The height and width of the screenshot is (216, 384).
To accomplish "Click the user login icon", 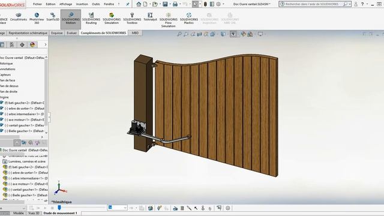I will point(356,4).
